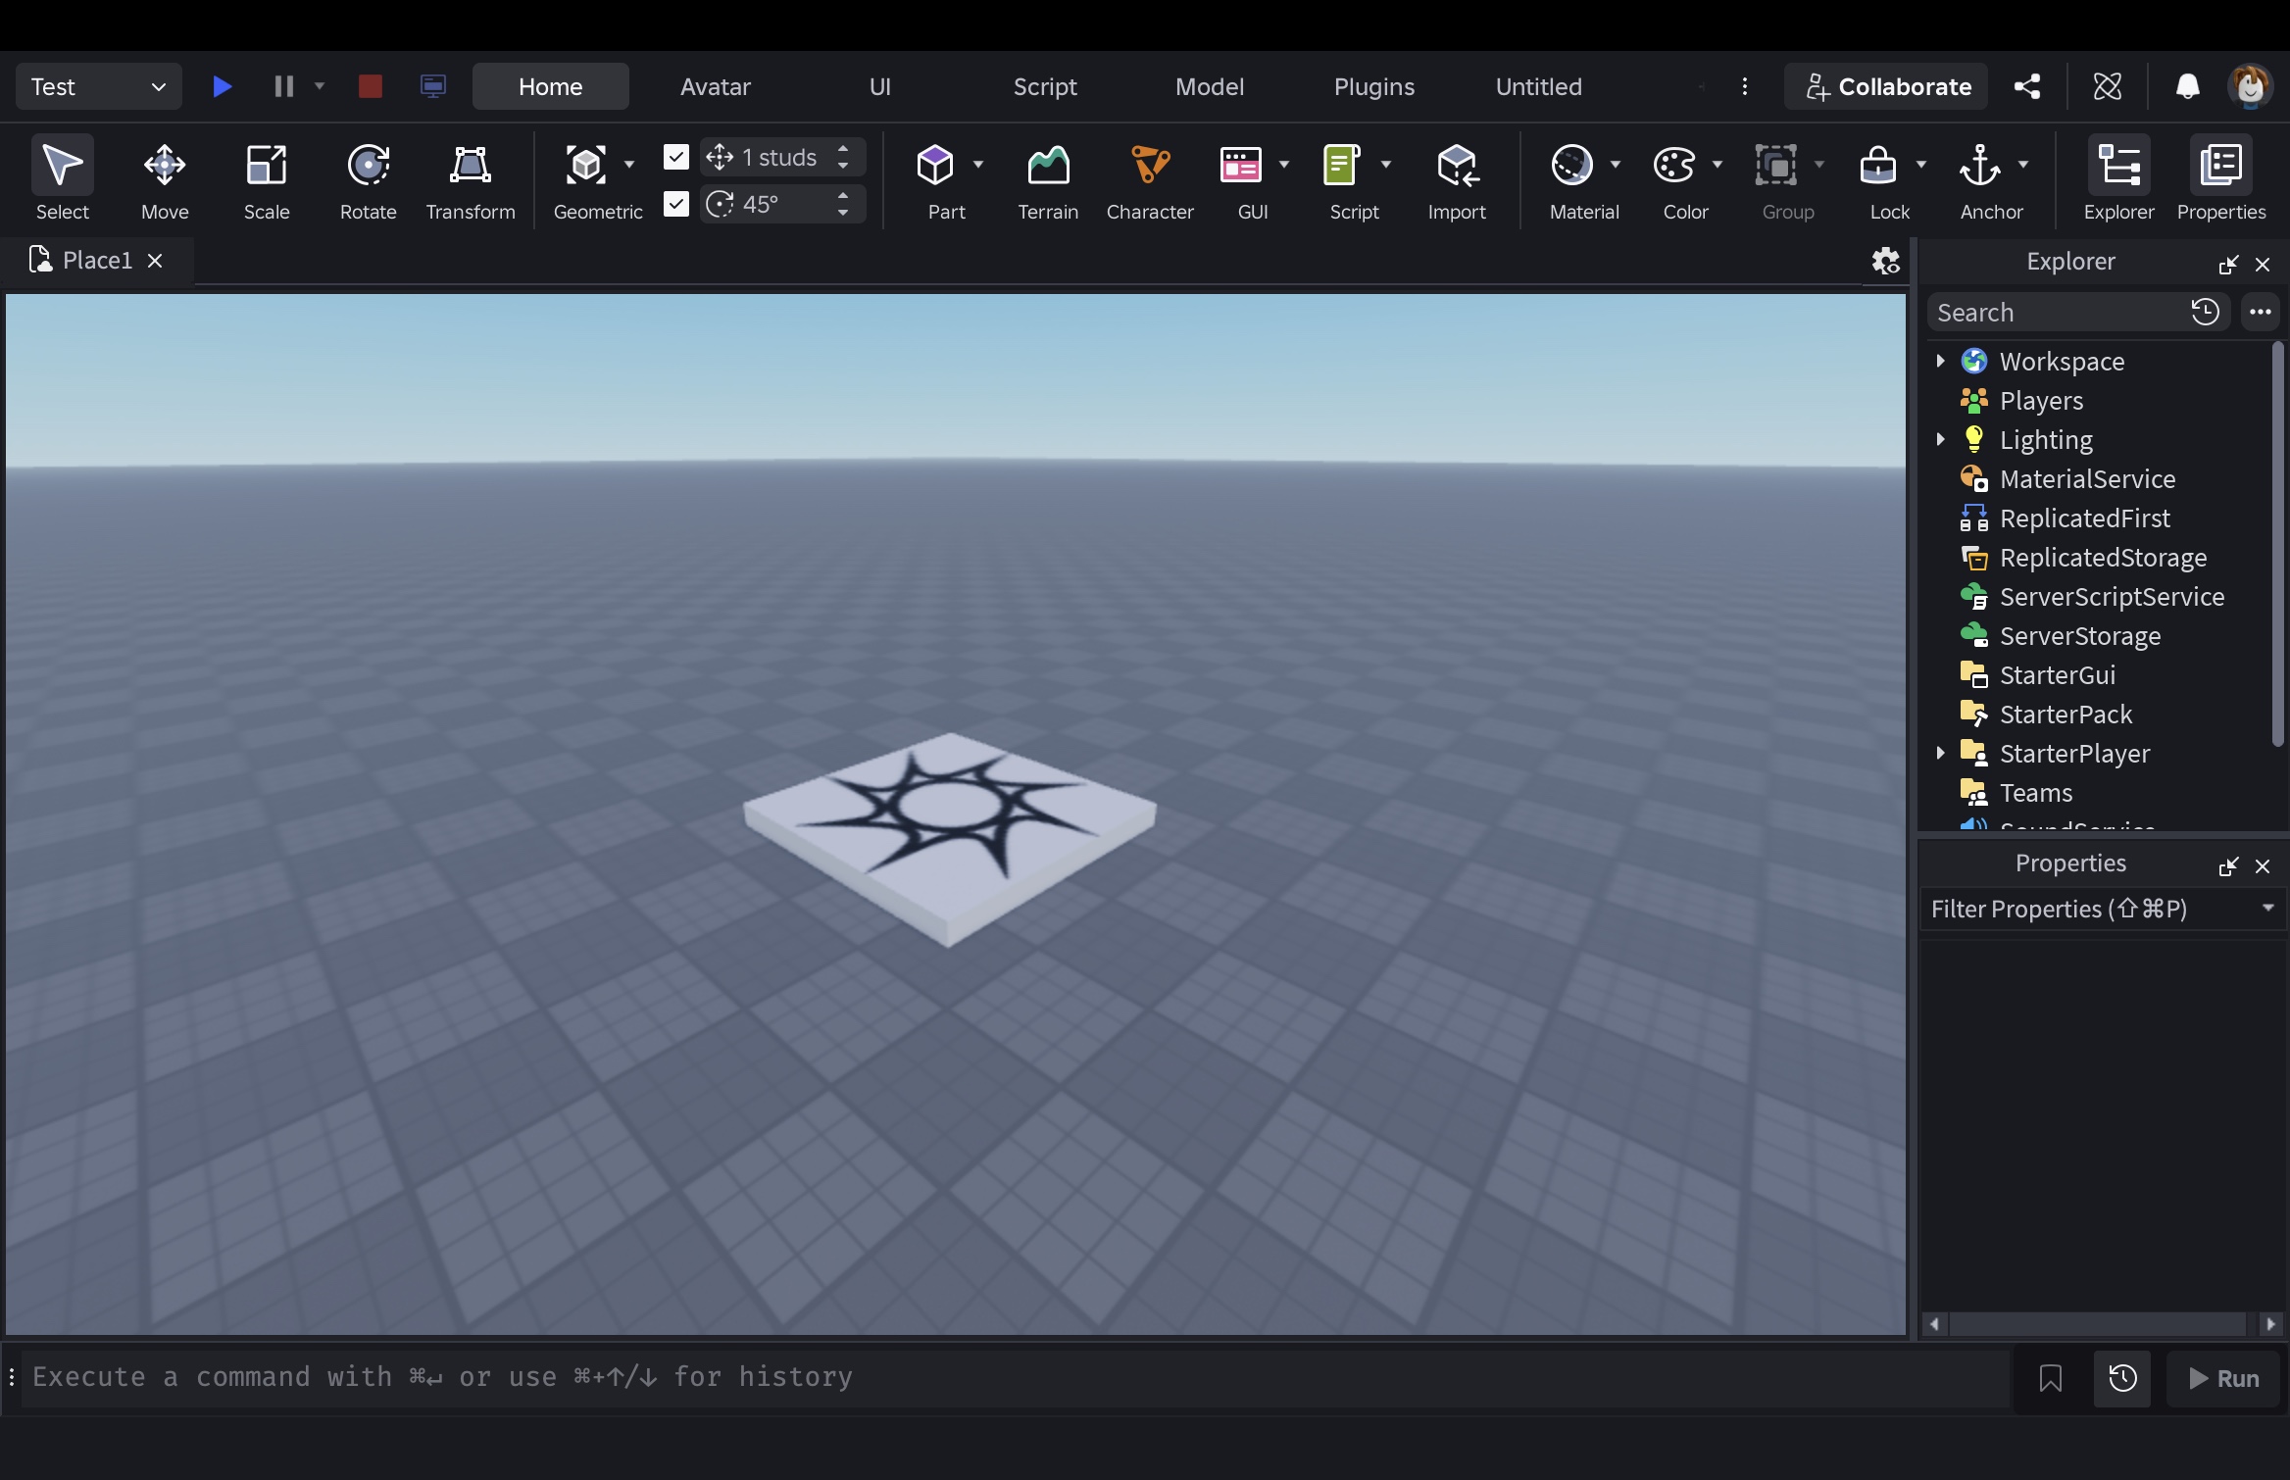This screenshot has width=2290, height=1480.
Task: Click the Import 3D icon
Action: coord(1457,180)
